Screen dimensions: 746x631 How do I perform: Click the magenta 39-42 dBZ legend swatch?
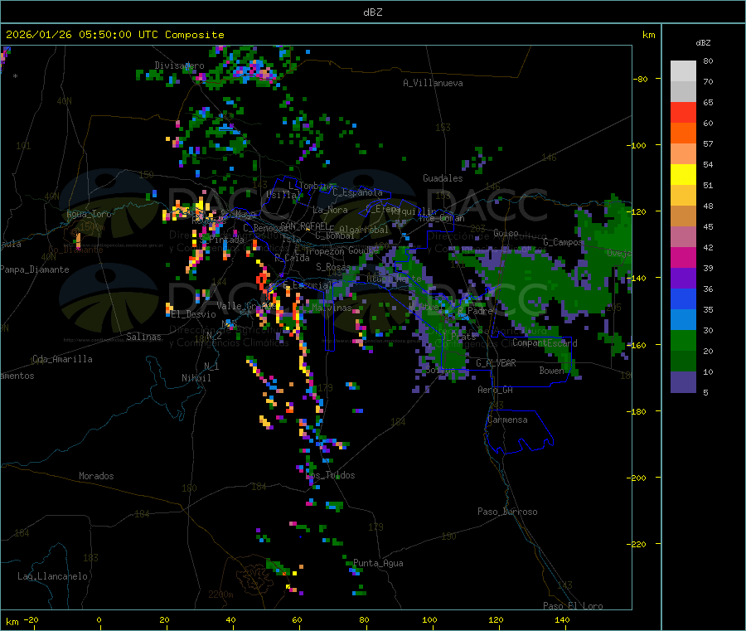(x=683, y=257)
